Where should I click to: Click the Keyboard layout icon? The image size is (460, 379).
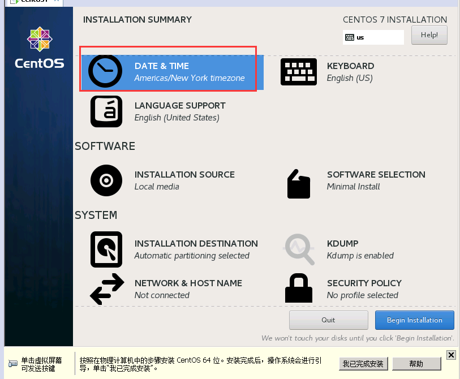pos(299,72)
